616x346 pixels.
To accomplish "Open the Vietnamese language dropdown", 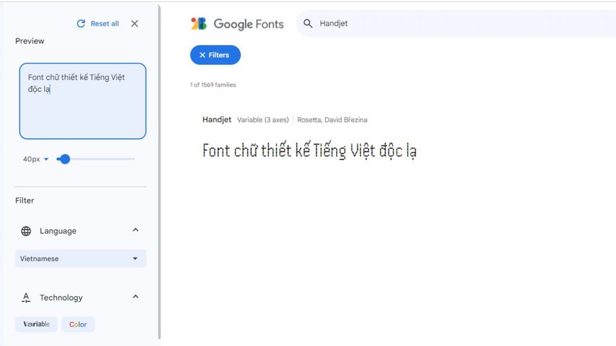I will 81,258.
